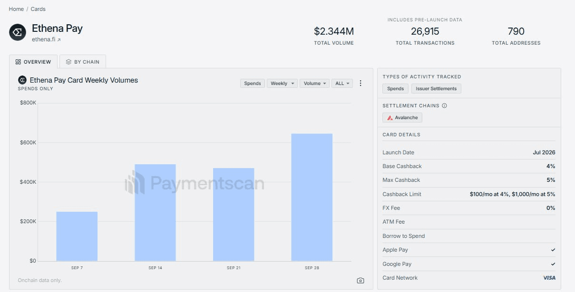Click the Sep 28 bar in chart
This screenshot has height=292, width=575.
coord(312,198)
